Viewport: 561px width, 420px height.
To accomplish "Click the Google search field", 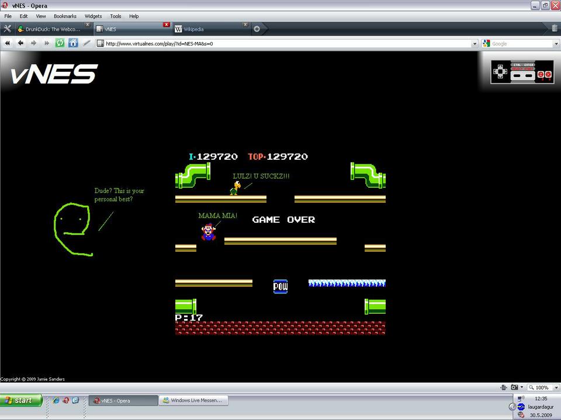I will tap(522, 44).
